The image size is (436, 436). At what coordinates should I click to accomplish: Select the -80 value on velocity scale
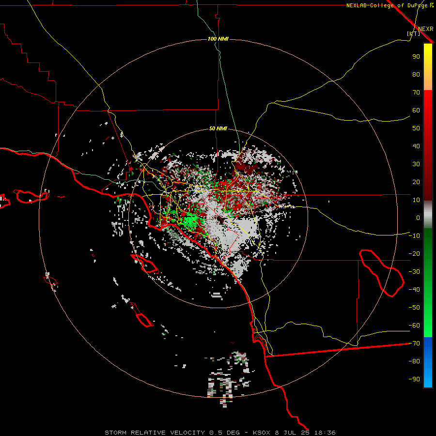[x=414, y=361]
